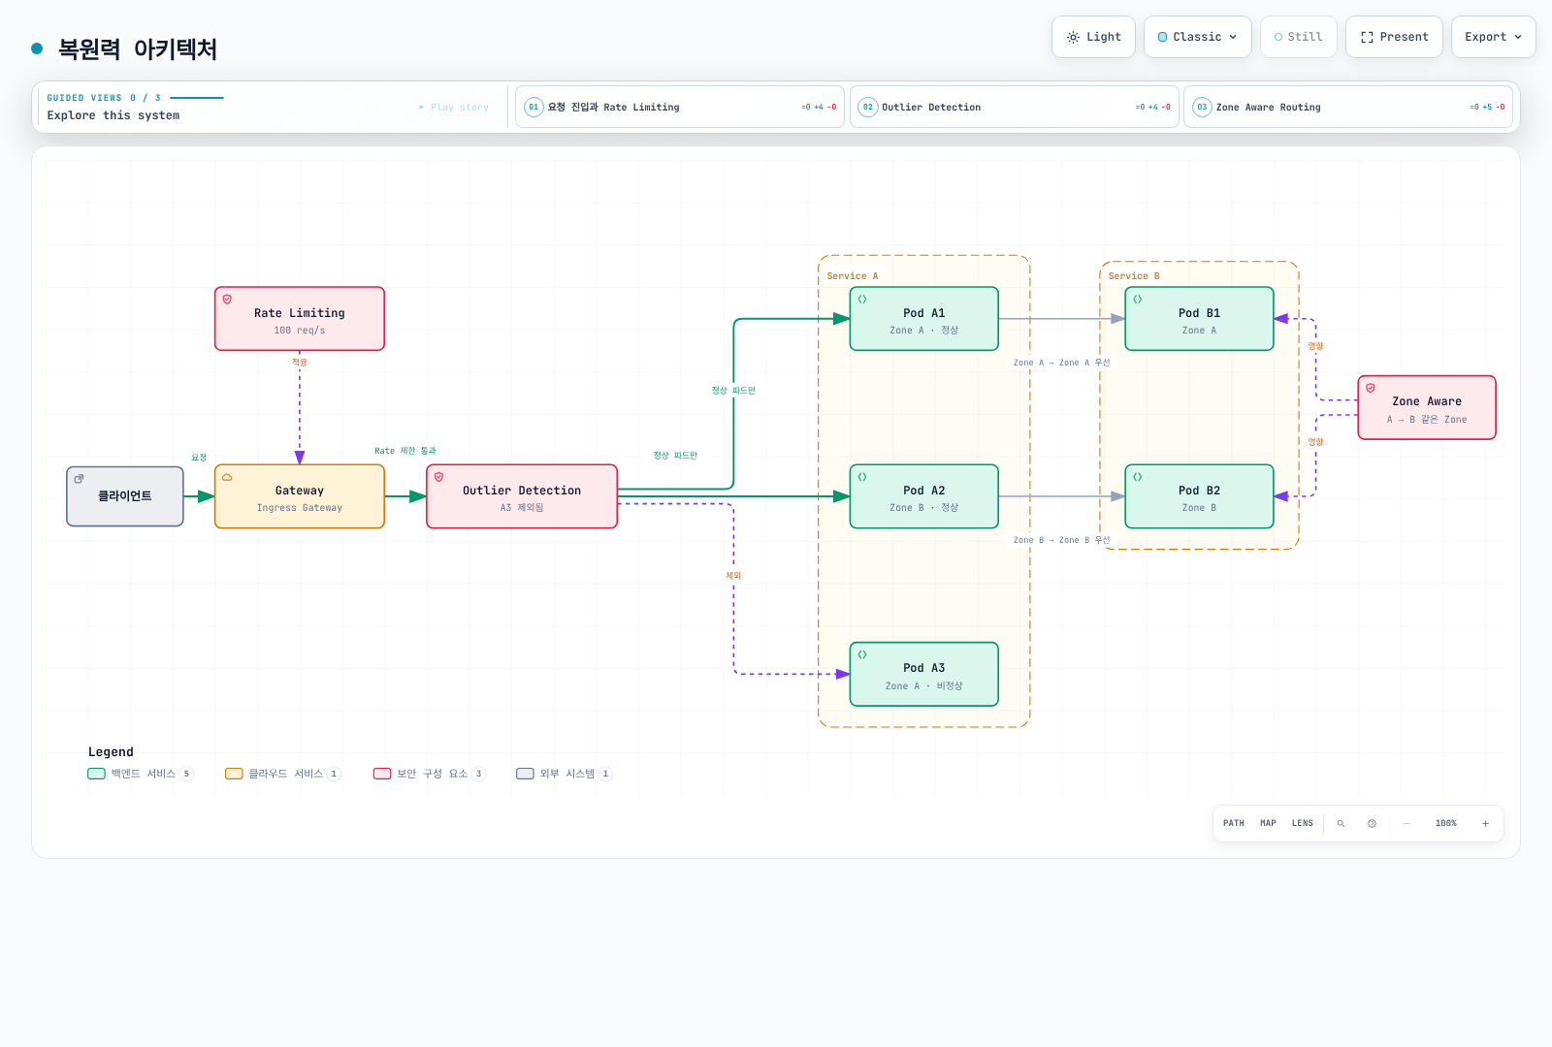The image size is (1552, 1047).
Task: Toggle 외부 시스템 legend filter
Action: 565,774
